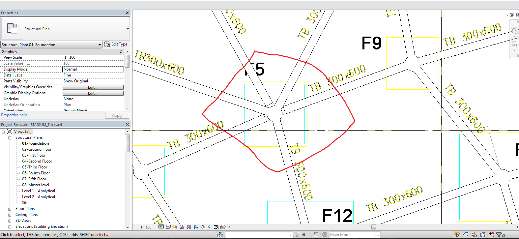Expand the 3D Views tree branch

[x=10, y=221]
